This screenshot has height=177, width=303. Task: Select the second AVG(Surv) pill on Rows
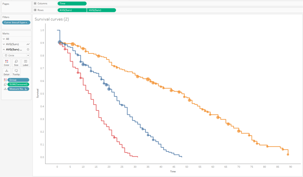pos(101,10)
